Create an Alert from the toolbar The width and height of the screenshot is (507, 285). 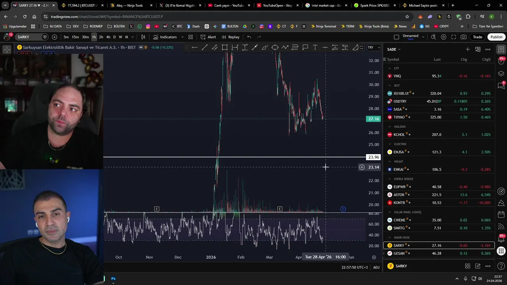(208, 37)
